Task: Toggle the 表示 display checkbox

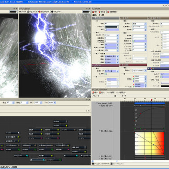Action: 106,30
